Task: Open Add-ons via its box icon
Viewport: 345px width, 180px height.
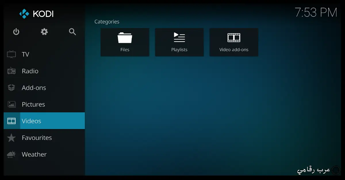Action: tap(11, 87)
